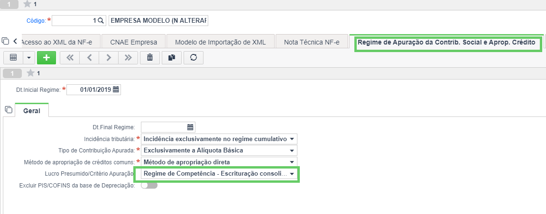Click the tab list icon beside tabs
Screen dimensions: 546x214
click(5, 41)
